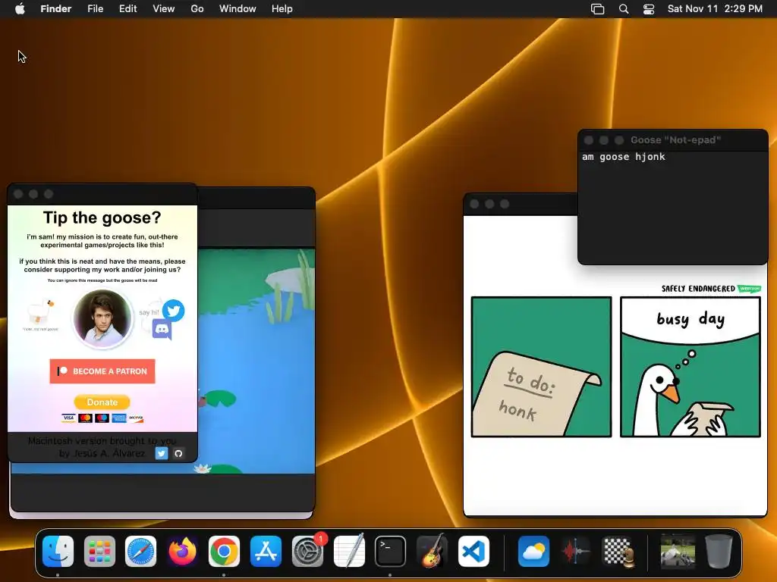
Task: Open Control Center in menu bar
Action: pyautogui.click(x=649, y=9)
